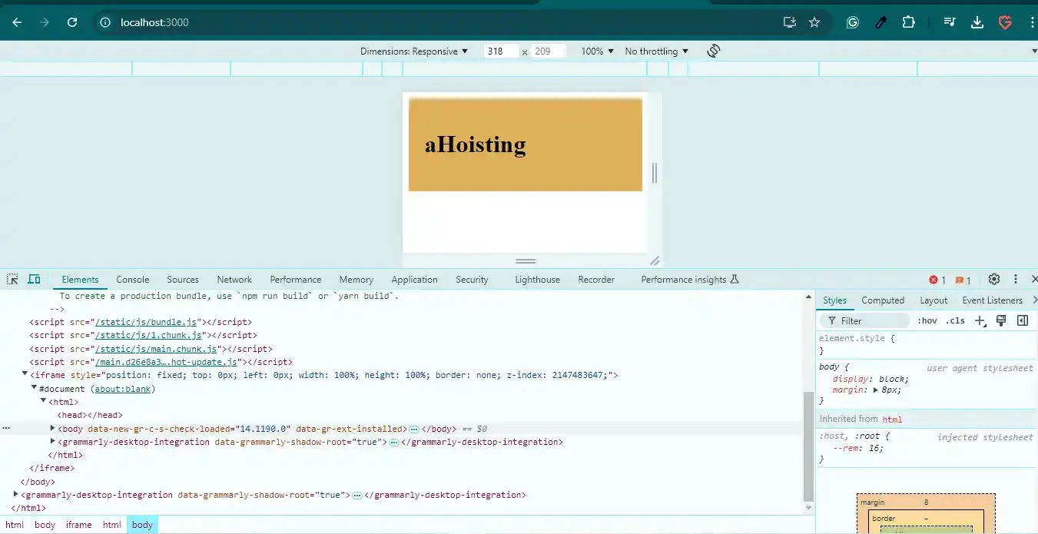Click the red error count badge
Viewport: 1038px width, 534px height.
937,280
